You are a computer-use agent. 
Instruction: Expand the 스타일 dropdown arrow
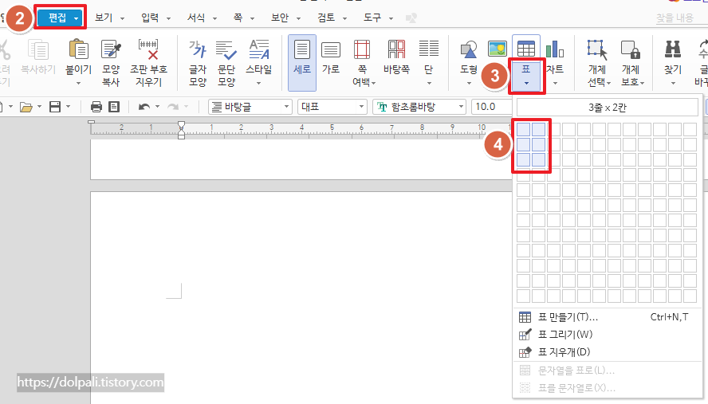pos(259,83)
